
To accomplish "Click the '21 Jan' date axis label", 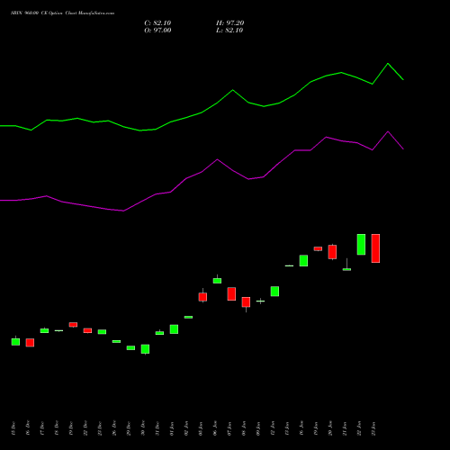I will [345, 428].
